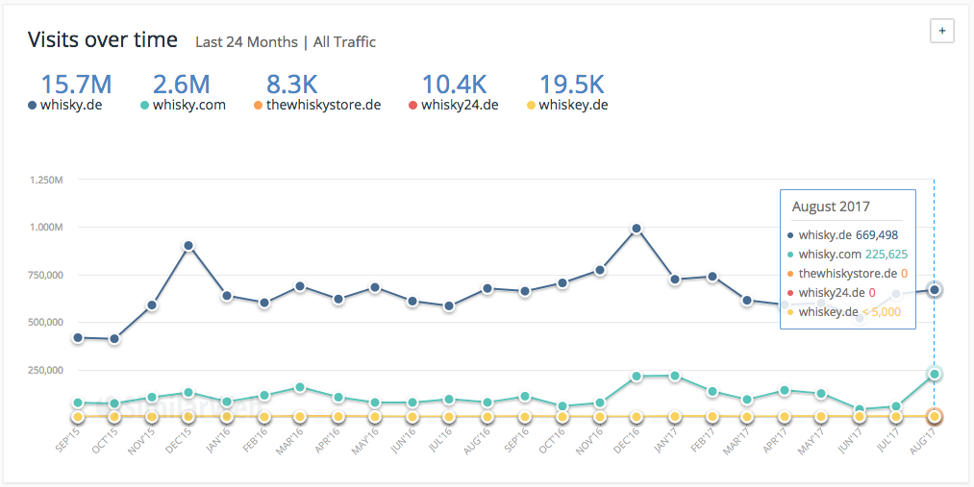Select whisky.de data point for DEC'16

click(637, 229)
